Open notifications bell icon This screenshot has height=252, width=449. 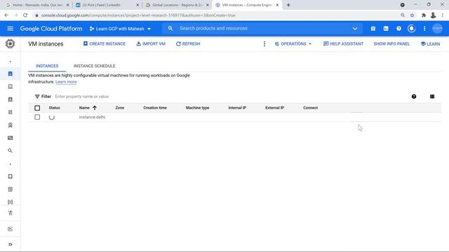(x=412, y=29)
